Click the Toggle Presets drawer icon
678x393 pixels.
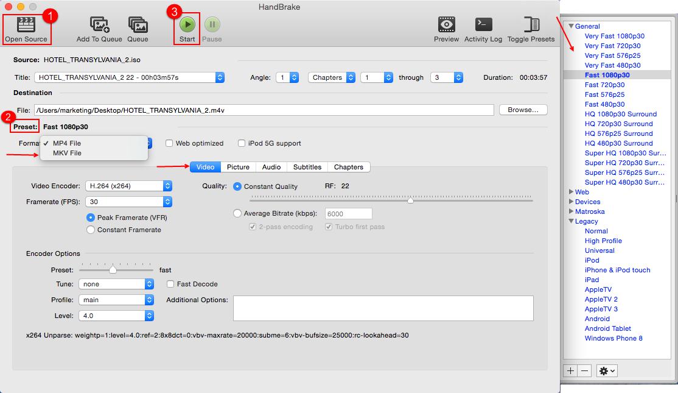point(531,24)
